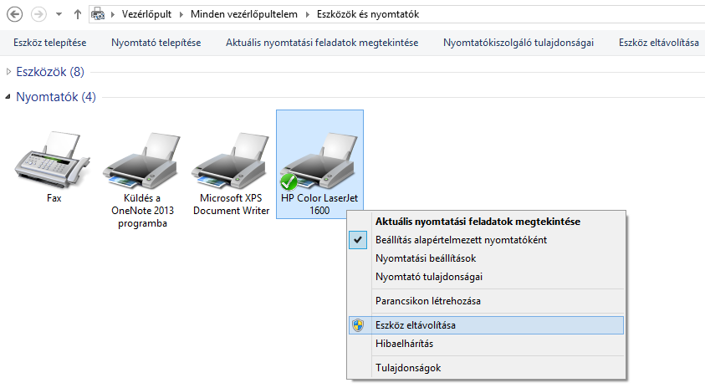Click the Nyomtatók (4) group heading
Screen dimensions: 705x388
56,97
